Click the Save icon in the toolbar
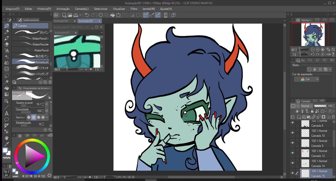 75,15
